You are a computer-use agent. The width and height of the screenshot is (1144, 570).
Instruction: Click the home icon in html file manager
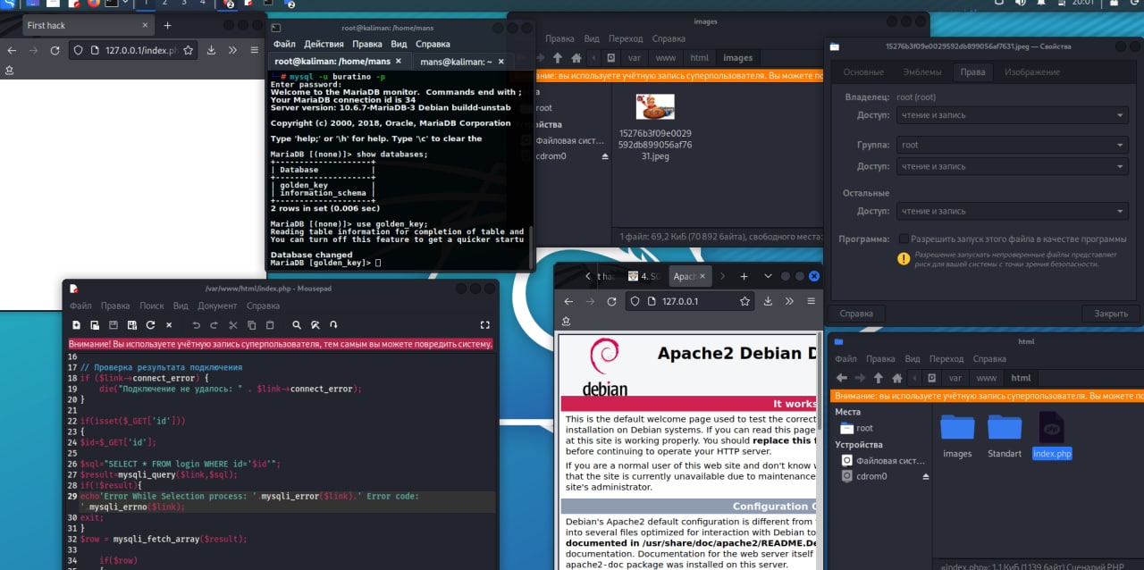click(897, 378)
